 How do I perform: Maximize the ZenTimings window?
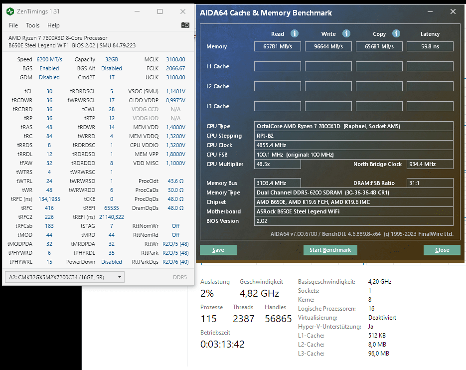click(160, 11)
